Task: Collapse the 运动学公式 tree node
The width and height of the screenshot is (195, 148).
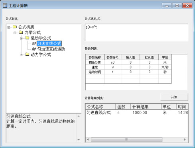Action: tap(21, 38)
